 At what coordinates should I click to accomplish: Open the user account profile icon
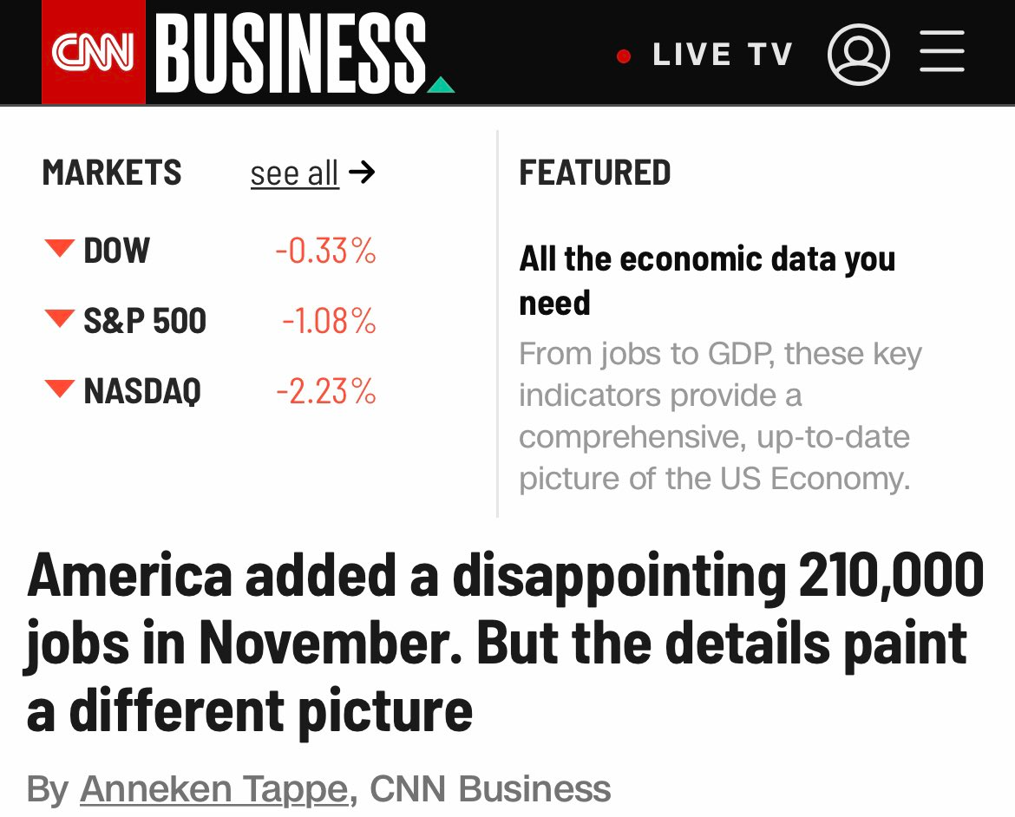pyautogui.click(x=858, y=54)
